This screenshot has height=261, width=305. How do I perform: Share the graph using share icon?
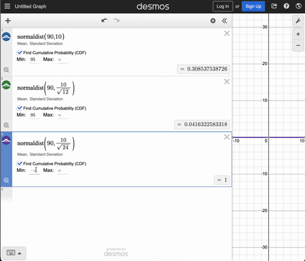[x=274, y=6]
